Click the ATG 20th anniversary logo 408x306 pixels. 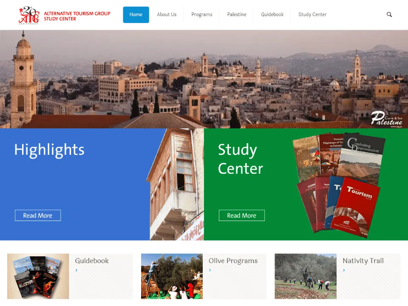29,15
